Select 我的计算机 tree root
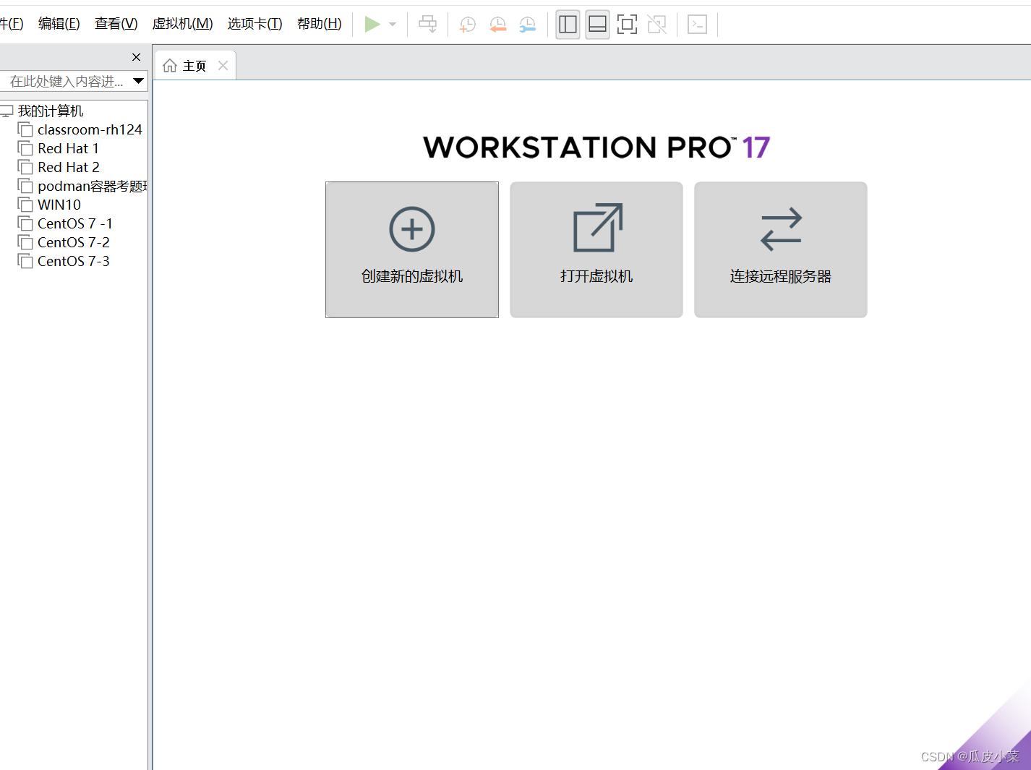Image resolution: width=1031 pixels, height=770 pixels. pyautogui.click(x=51, y=111)
